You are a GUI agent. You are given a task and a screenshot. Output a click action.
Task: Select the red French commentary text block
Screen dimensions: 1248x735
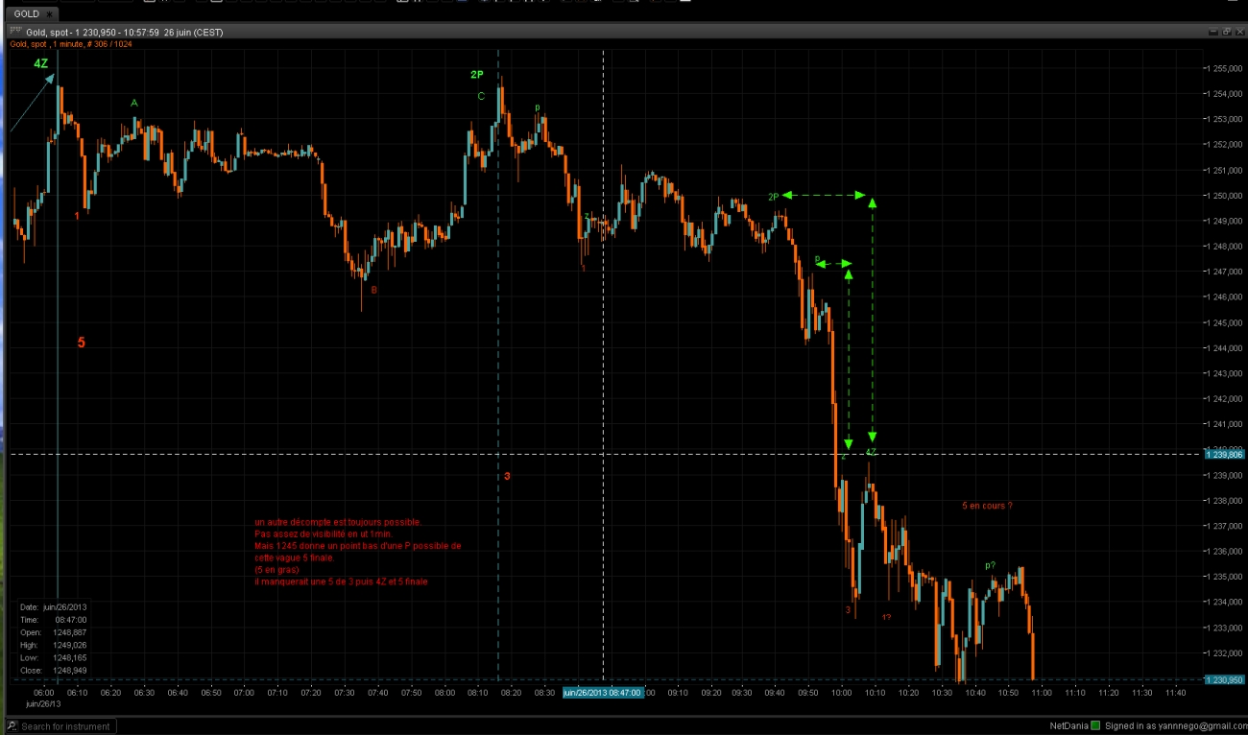357,552
